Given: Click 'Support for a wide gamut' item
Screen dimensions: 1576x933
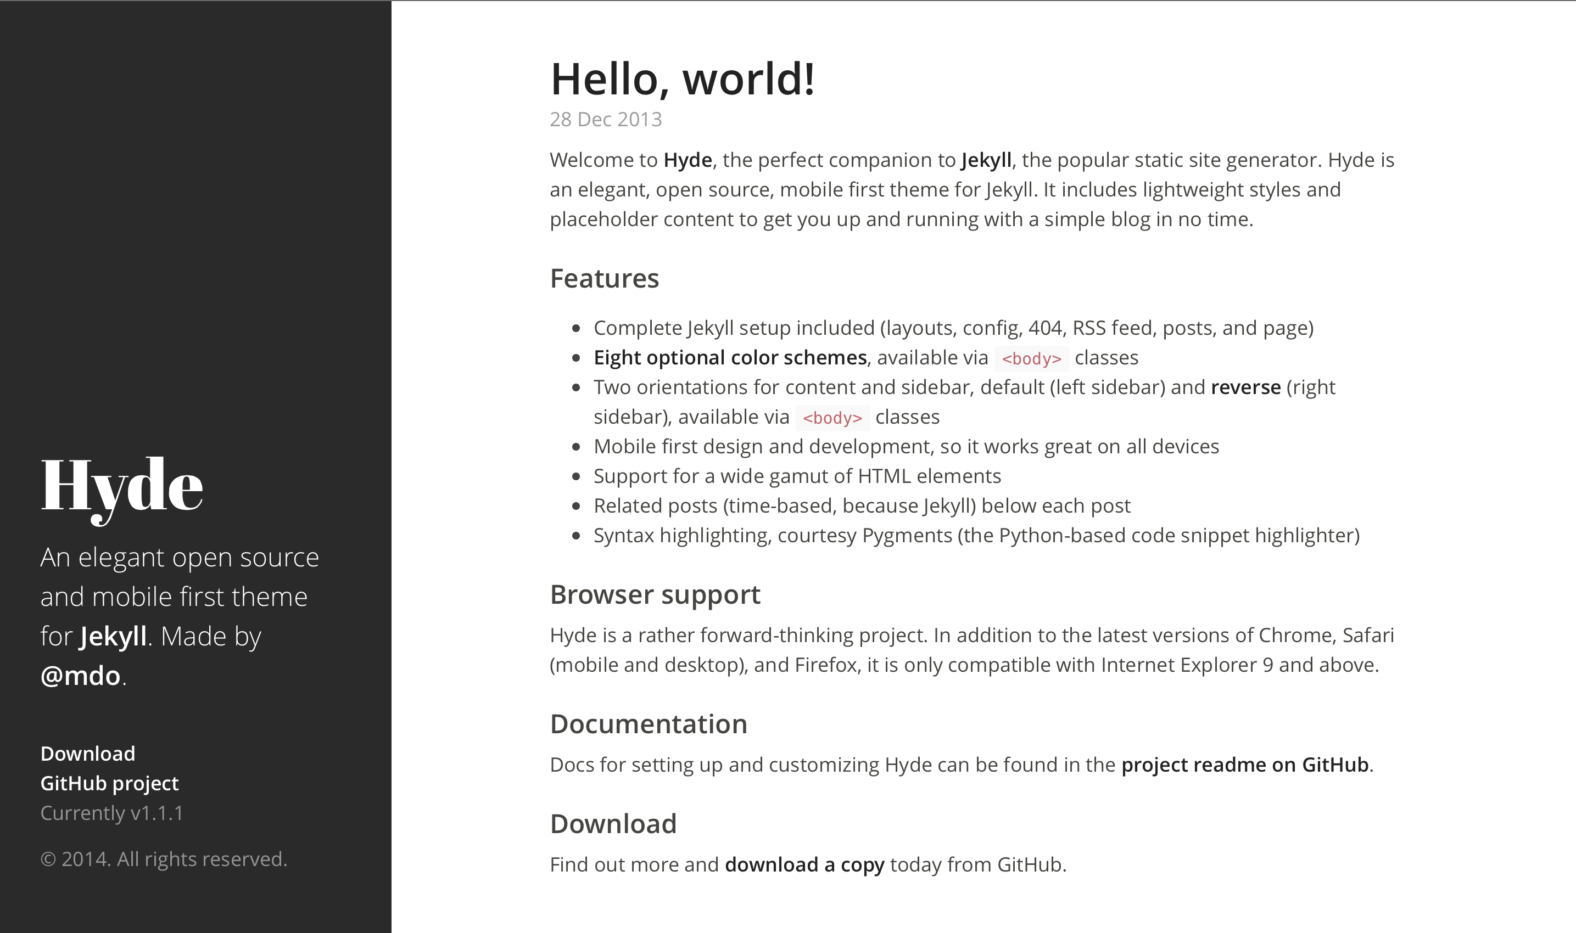Looking at the screenshot, I should tap(797, 476).
